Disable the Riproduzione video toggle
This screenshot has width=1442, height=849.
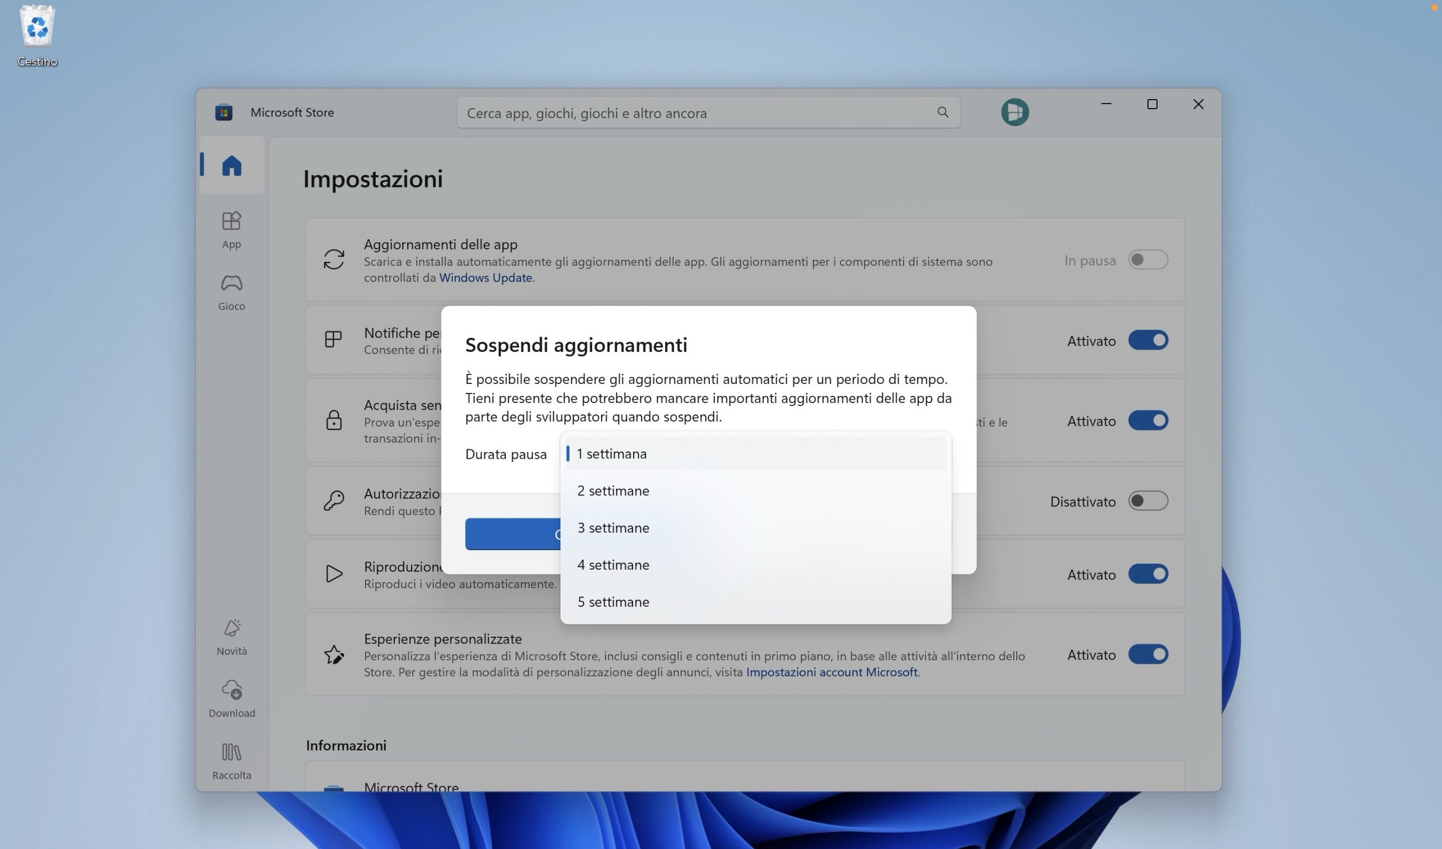point(1147,574)
